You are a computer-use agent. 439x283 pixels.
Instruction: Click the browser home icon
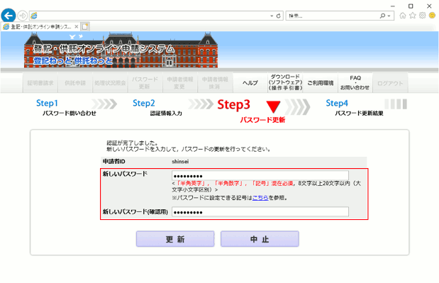coord(403,16)
